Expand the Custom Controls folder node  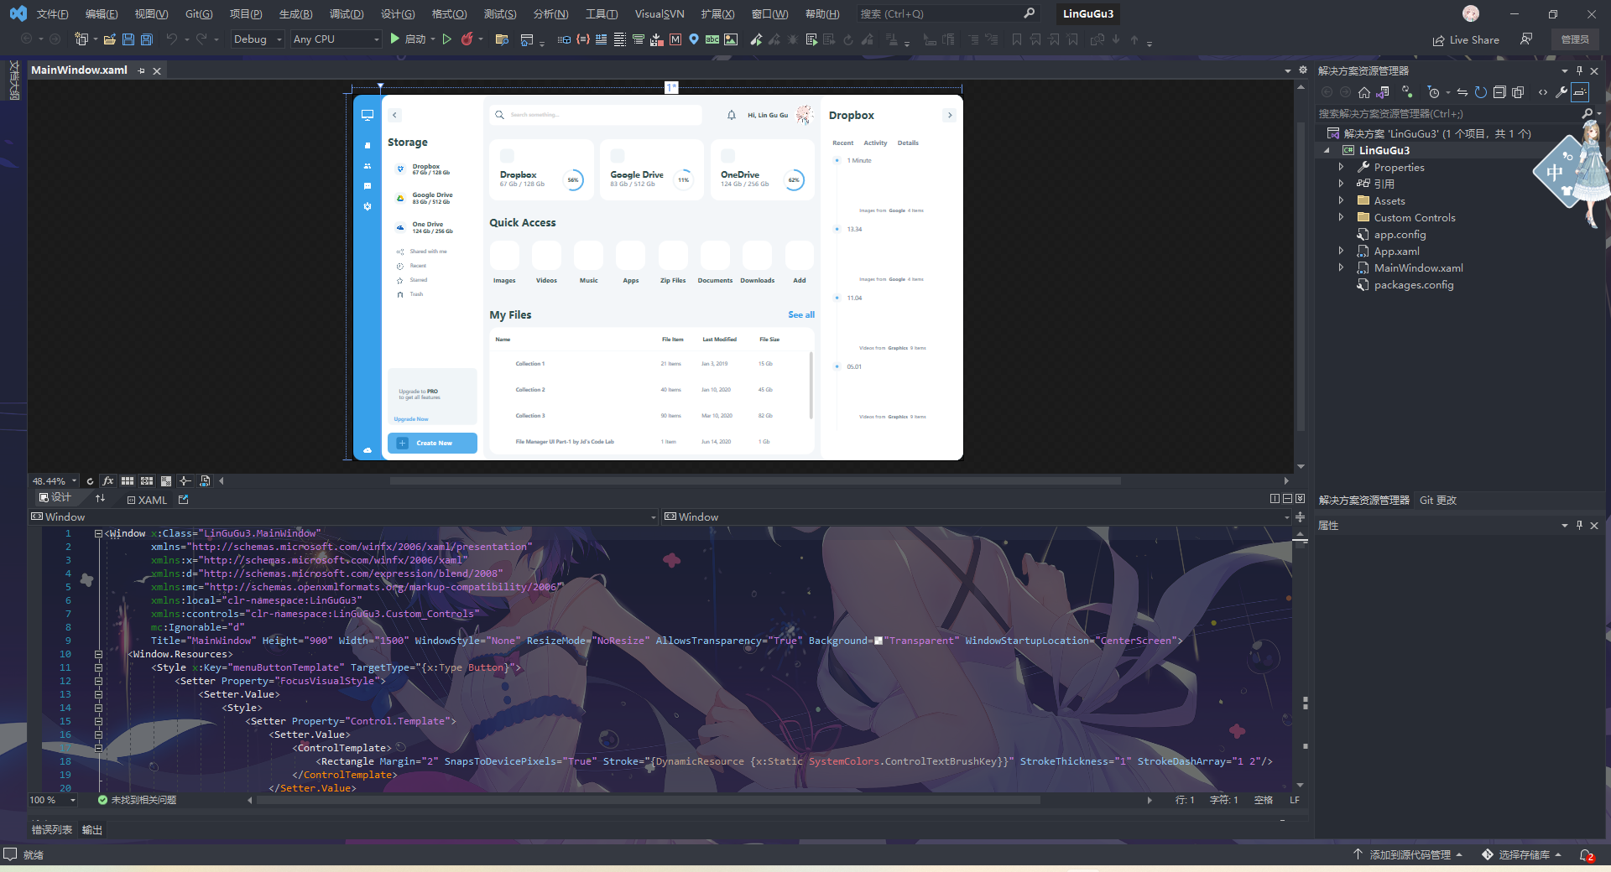click(1341, 218)
